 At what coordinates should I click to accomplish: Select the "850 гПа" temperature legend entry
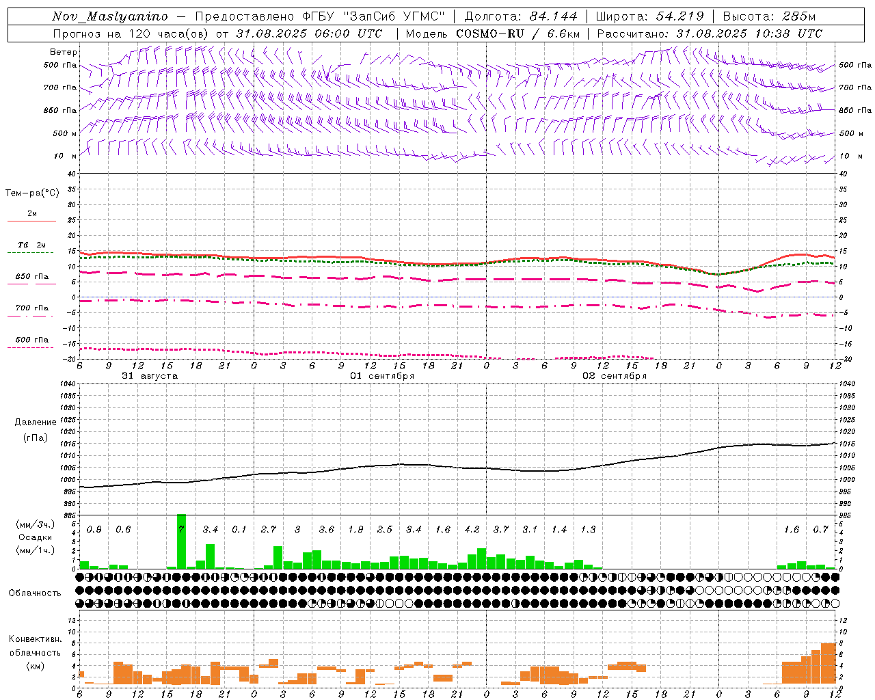(32, 277)
